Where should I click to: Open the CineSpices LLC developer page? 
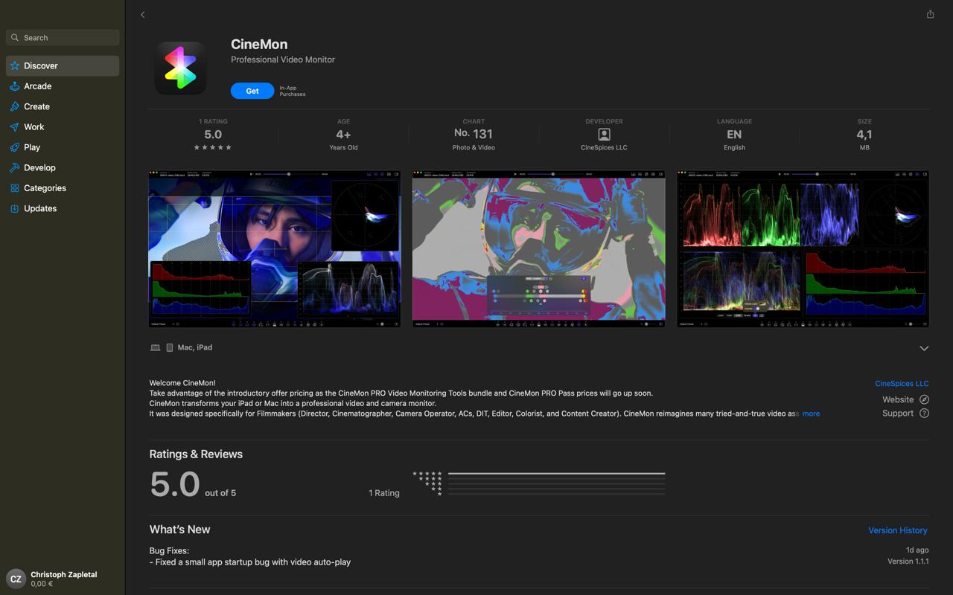point(902,383)
